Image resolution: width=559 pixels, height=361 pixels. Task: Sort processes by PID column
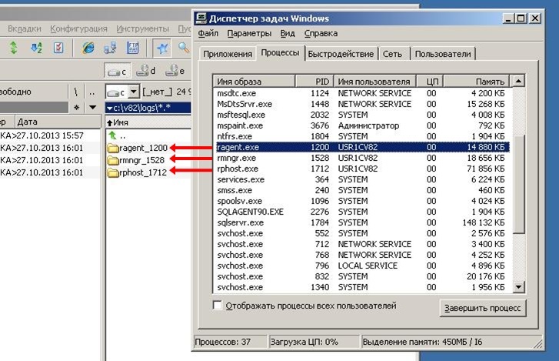[x=314, y=82]
